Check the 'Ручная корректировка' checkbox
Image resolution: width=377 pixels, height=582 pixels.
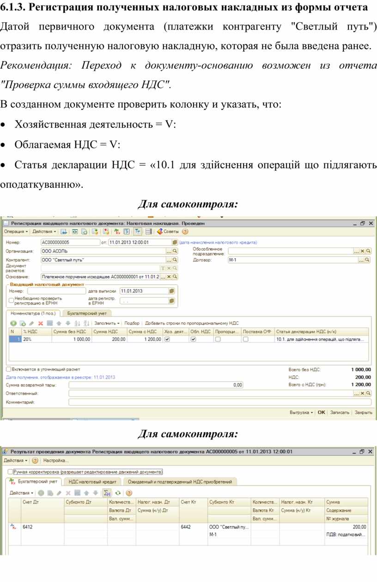pos(11,472)
